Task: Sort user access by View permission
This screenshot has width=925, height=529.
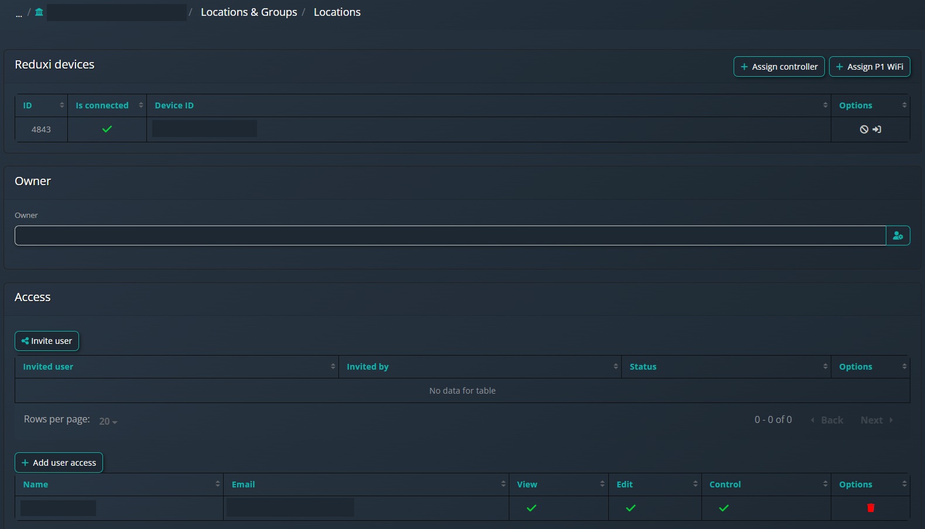Action: [x=559, y=484]
